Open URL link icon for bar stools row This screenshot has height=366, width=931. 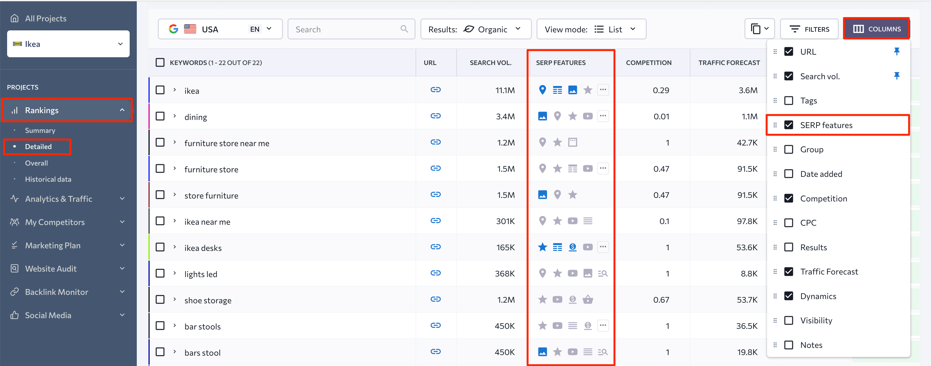click(x=436, y=326)
